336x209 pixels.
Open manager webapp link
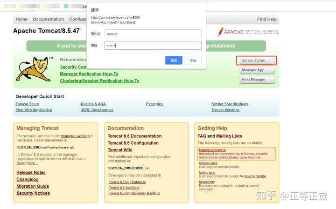[x=75, y=136]
